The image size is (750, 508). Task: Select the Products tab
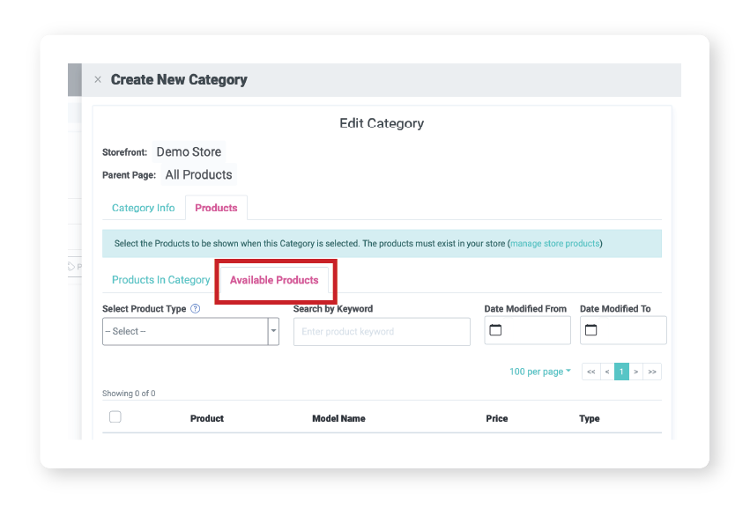[x=216, y=208]
